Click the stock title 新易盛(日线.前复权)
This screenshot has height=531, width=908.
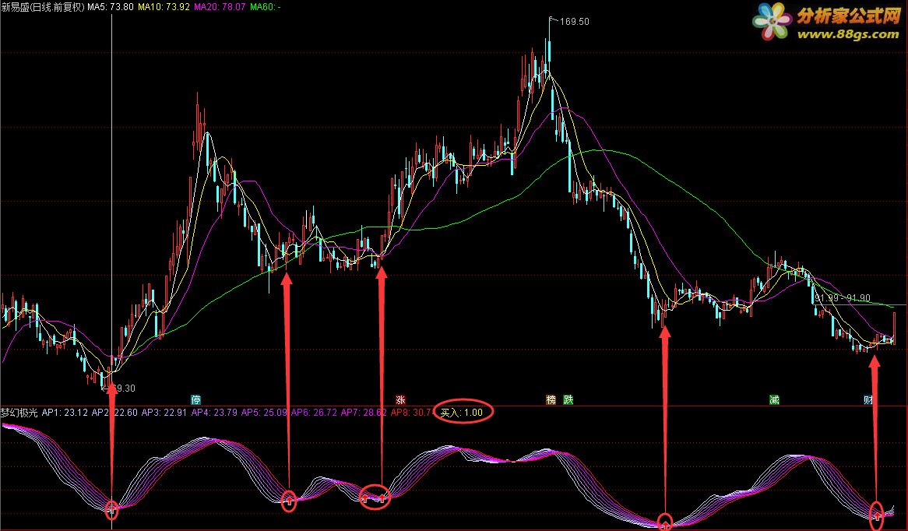[x=43, y=7]
